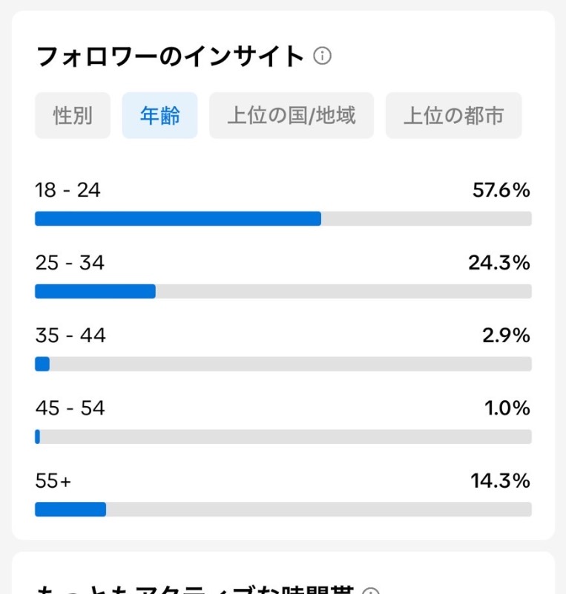Tap the 57.6% percentage value

pyautogui.click(x=501, y=190)
